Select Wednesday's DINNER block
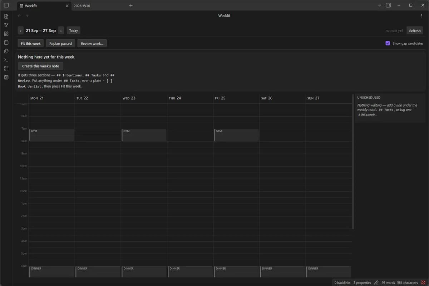The height and width of the screenshot is (286, 429). (144, 272)
